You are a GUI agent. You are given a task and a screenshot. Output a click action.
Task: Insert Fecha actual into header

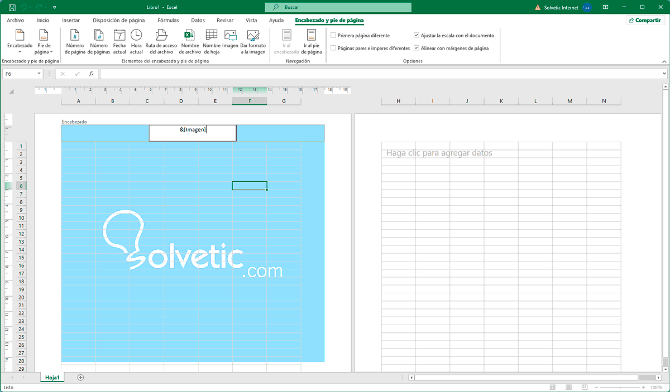pos(119,42)
